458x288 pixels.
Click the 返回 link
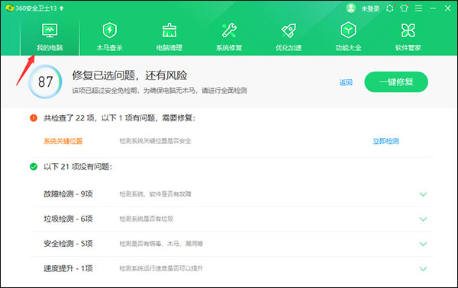pos(346,82)
